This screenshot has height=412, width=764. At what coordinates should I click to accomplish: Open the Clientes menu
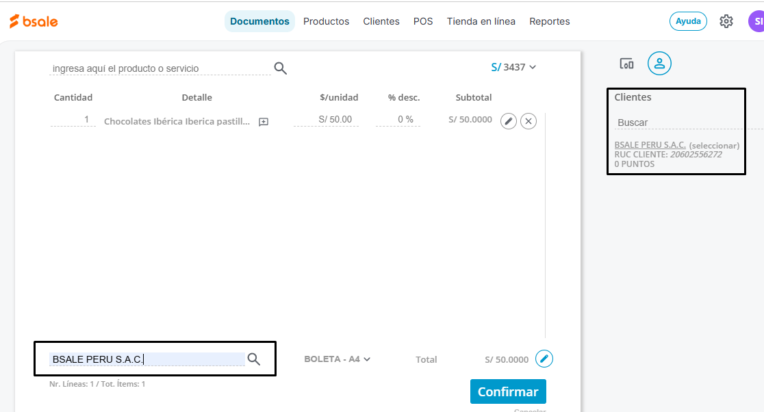381,21
